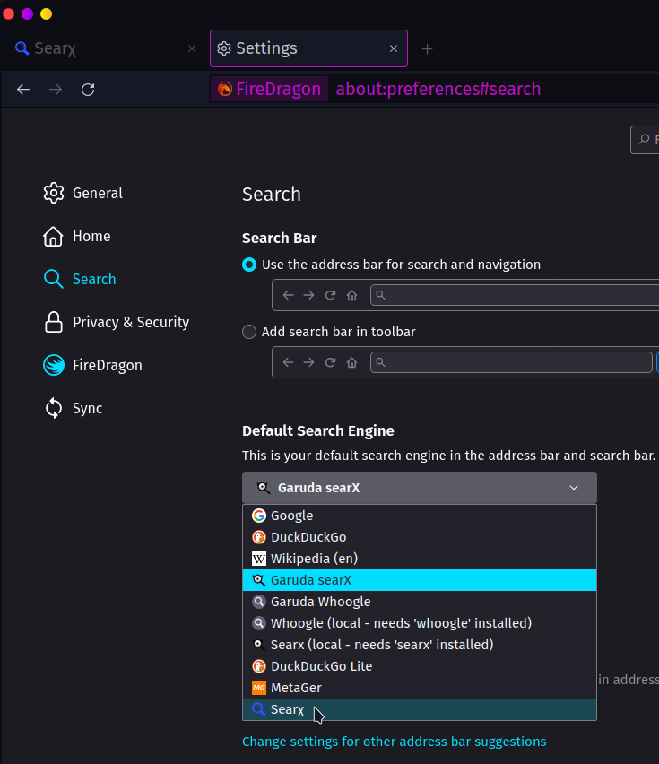Click the reload page icon

pos(88,90)
